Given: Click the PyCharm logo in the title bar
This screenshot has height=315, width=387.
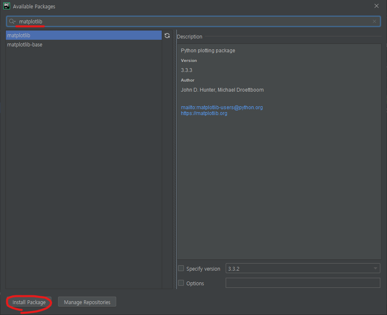Looking at the screenshot, I should tap(7, 6).
